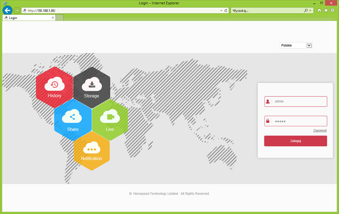Screen dimensions: 339x214
Task: Expand the address bar history dropdown arrow
Action: 221,10
